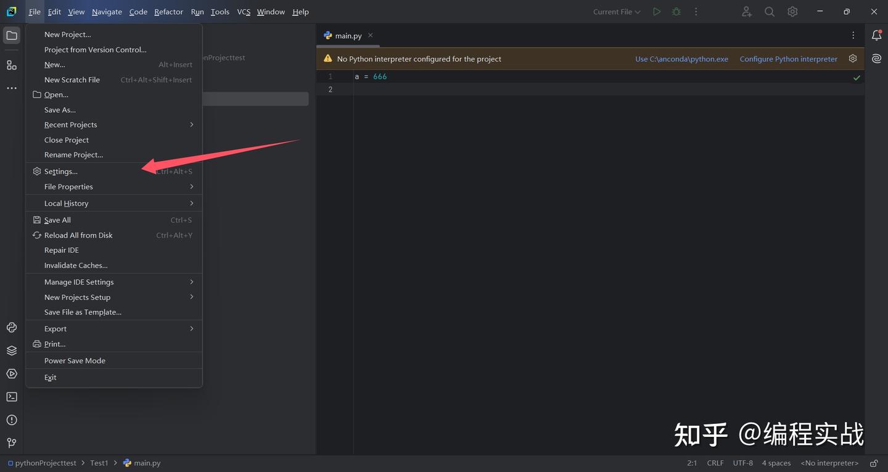The width and height of the screenshot is (888, 472).
Task: Choose Open... from File menu
Action: pyautogui.click(x=114, y=94)
